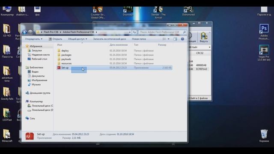Image resolution: width=274 pixels, height=154 pixels.
Task: Open the Set-up application file
Action: pos(114,68)
